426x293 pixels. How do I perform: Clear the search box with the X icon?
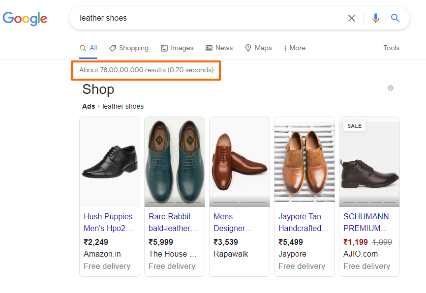352,18
